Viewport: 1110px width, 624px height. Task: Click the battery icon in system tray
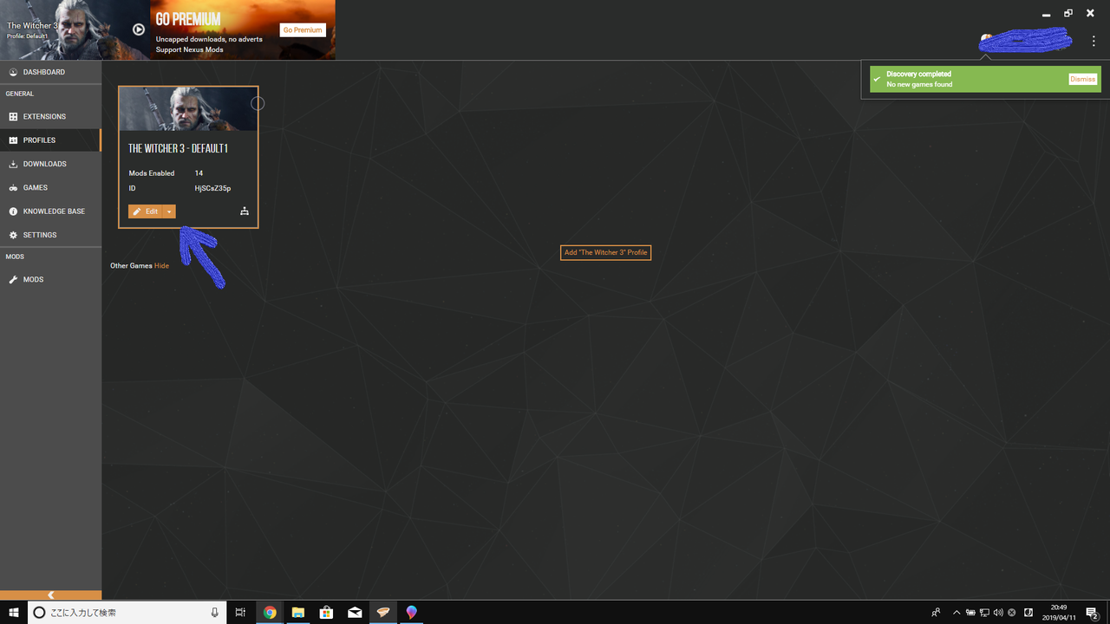970,612
